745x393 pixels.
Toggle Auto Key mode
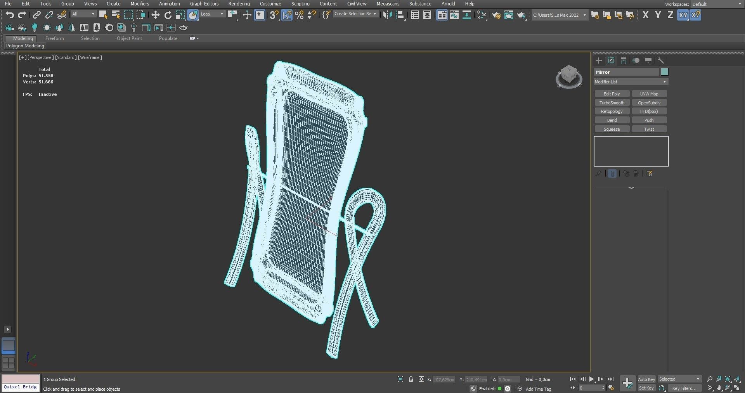[x=646, y=379]
